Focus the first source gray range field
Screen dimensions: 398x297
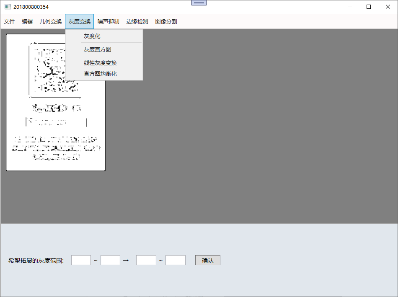tap(81, 260)
